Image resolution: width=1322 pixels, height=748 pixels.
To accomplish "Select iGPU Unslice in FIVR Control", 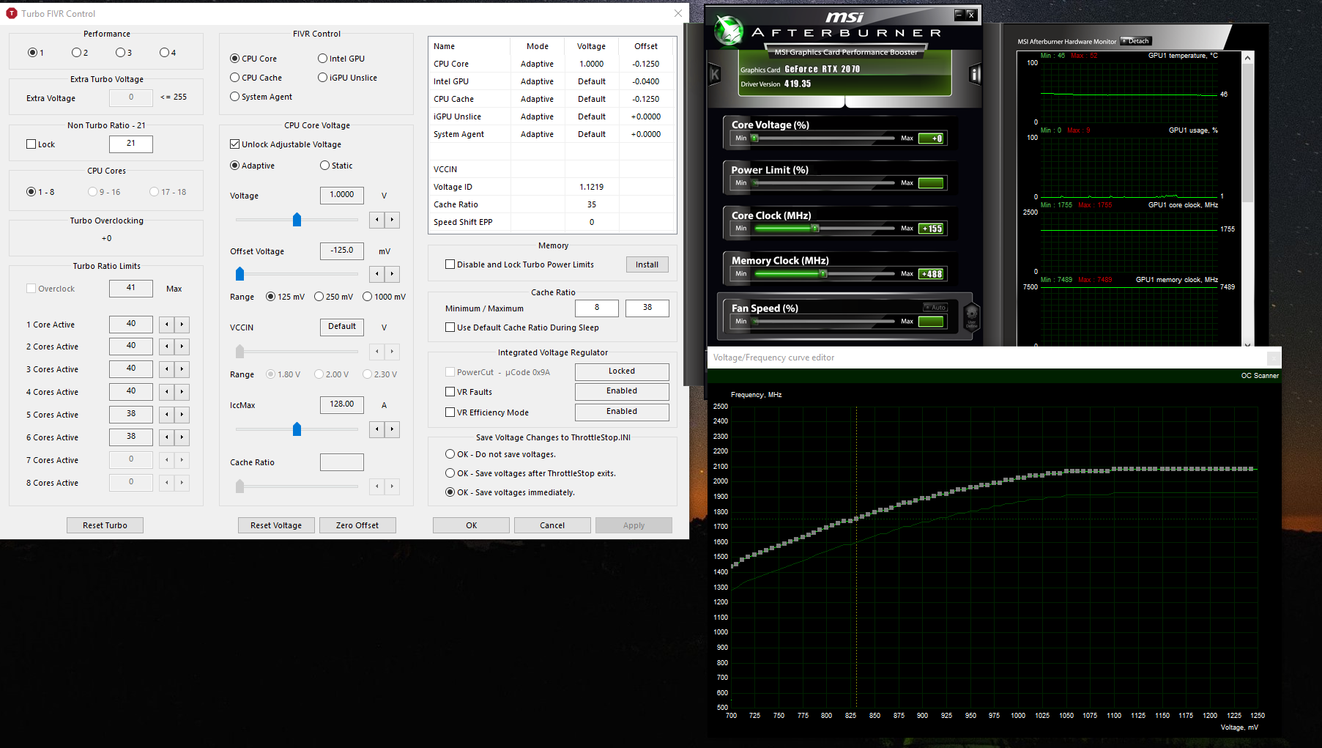I will [x=347, y=78].
